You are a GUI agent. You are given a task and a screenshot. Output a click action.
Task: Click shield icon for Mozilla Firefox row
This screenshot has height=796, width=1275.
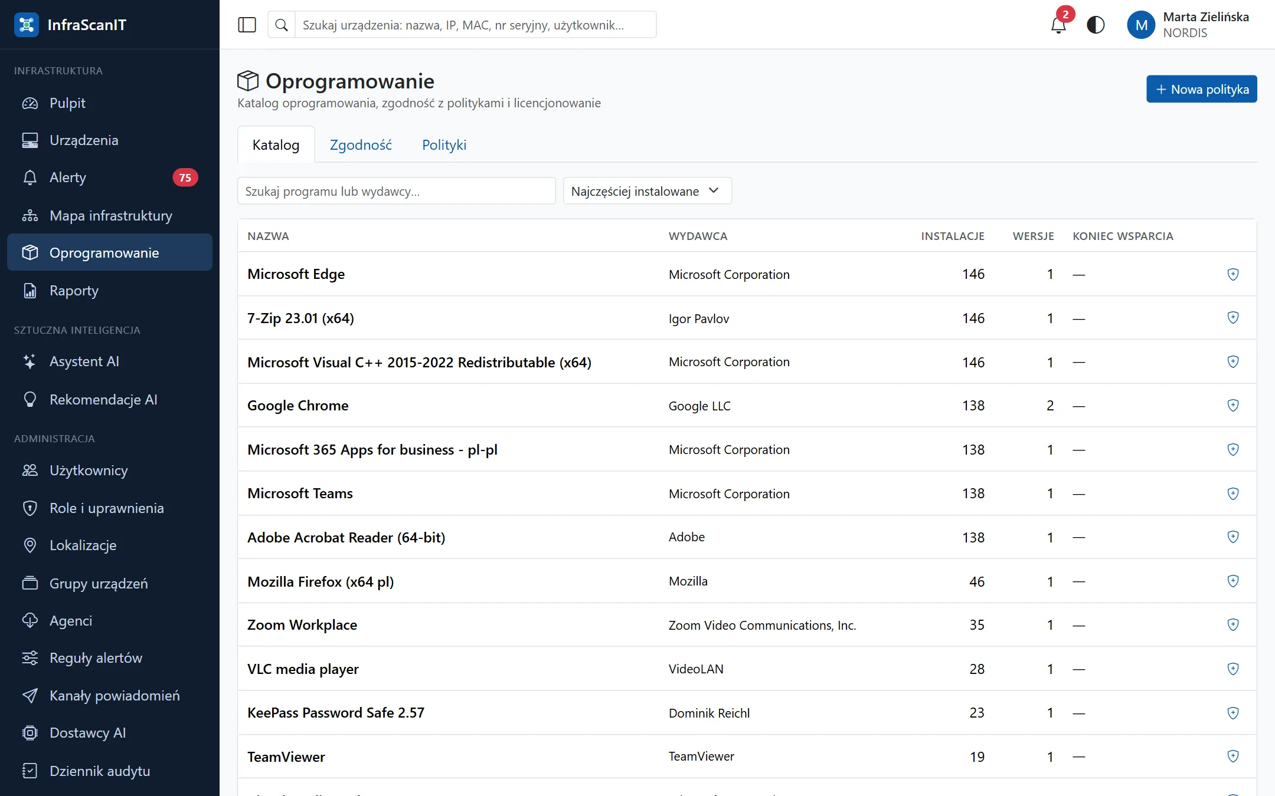1233,581
